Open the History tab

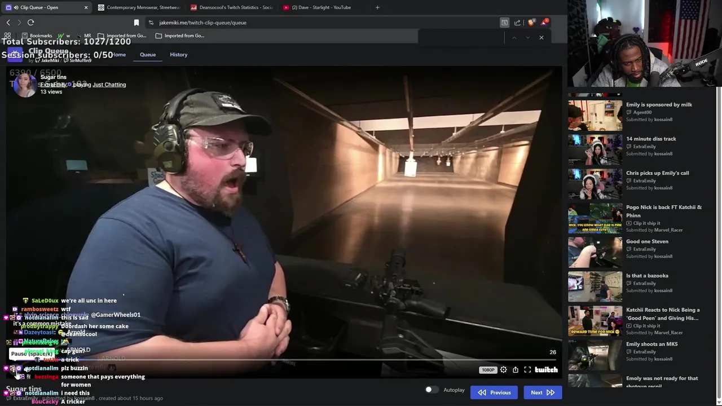tap(178, 55)
